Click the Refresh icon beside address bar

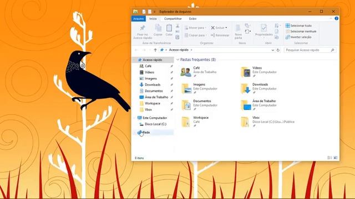tap(278, 50)
